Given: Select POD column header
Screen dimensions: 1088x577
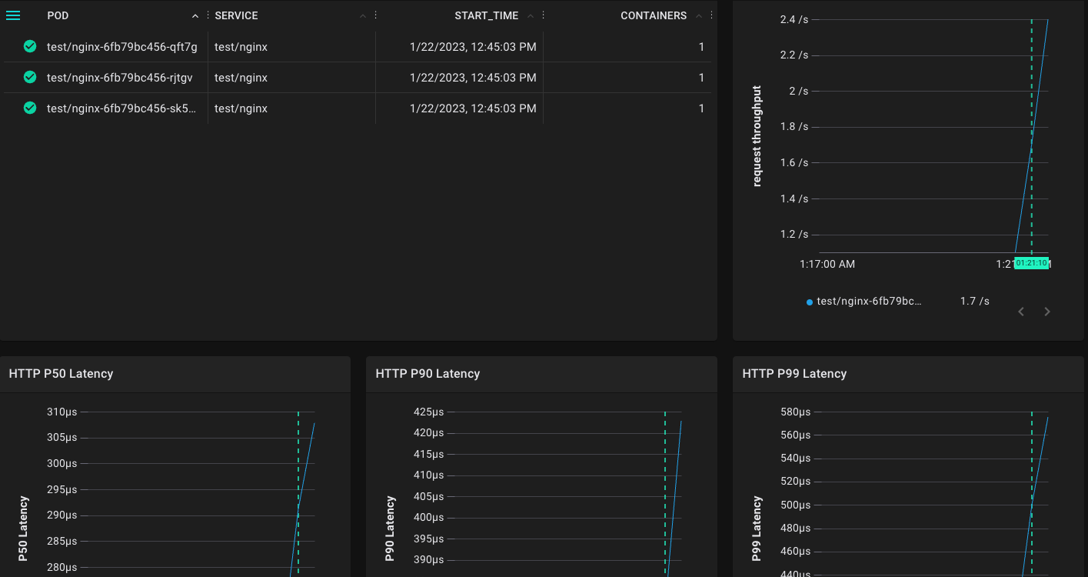Looking at the screenshot, I should point(58,15).
